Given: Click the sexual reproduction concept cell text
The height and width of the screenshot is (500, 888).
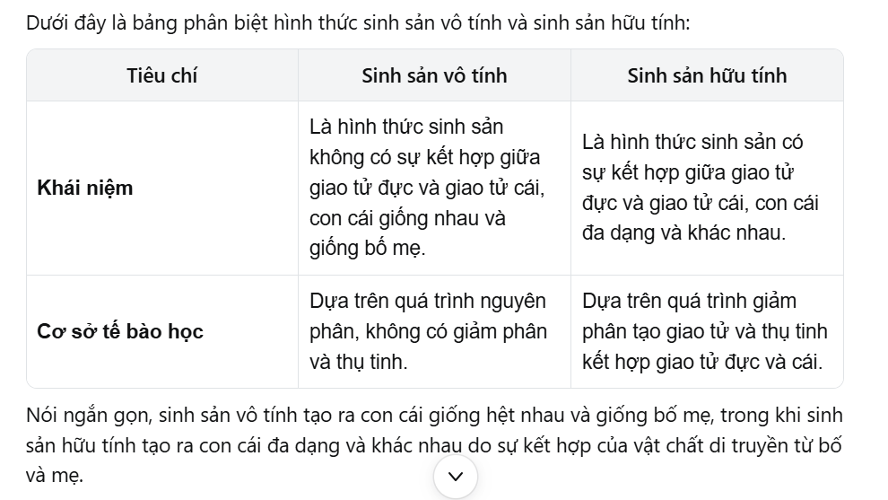Looking at the screenshot, I should point(701,188).
